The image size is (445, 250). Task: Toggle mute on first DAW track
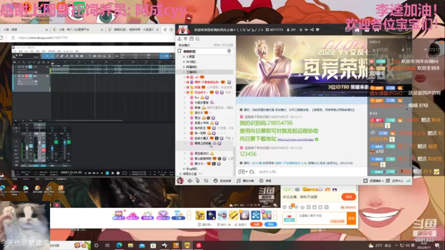click(19, 67)
